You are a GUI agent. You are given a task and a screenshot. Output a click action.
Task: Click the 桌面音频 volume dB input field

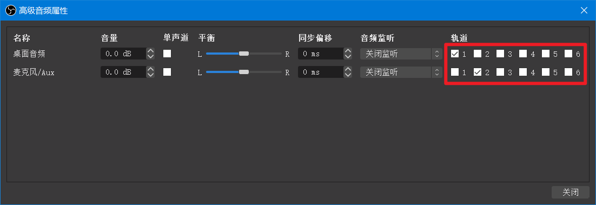point(123,54)
